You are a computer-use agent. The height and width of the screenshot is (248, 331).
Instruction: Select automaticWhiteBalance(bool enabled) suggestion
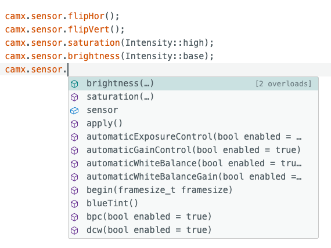[x=193, y=163]
